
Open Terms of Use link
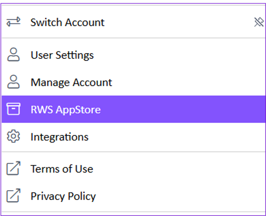point(133,169)
